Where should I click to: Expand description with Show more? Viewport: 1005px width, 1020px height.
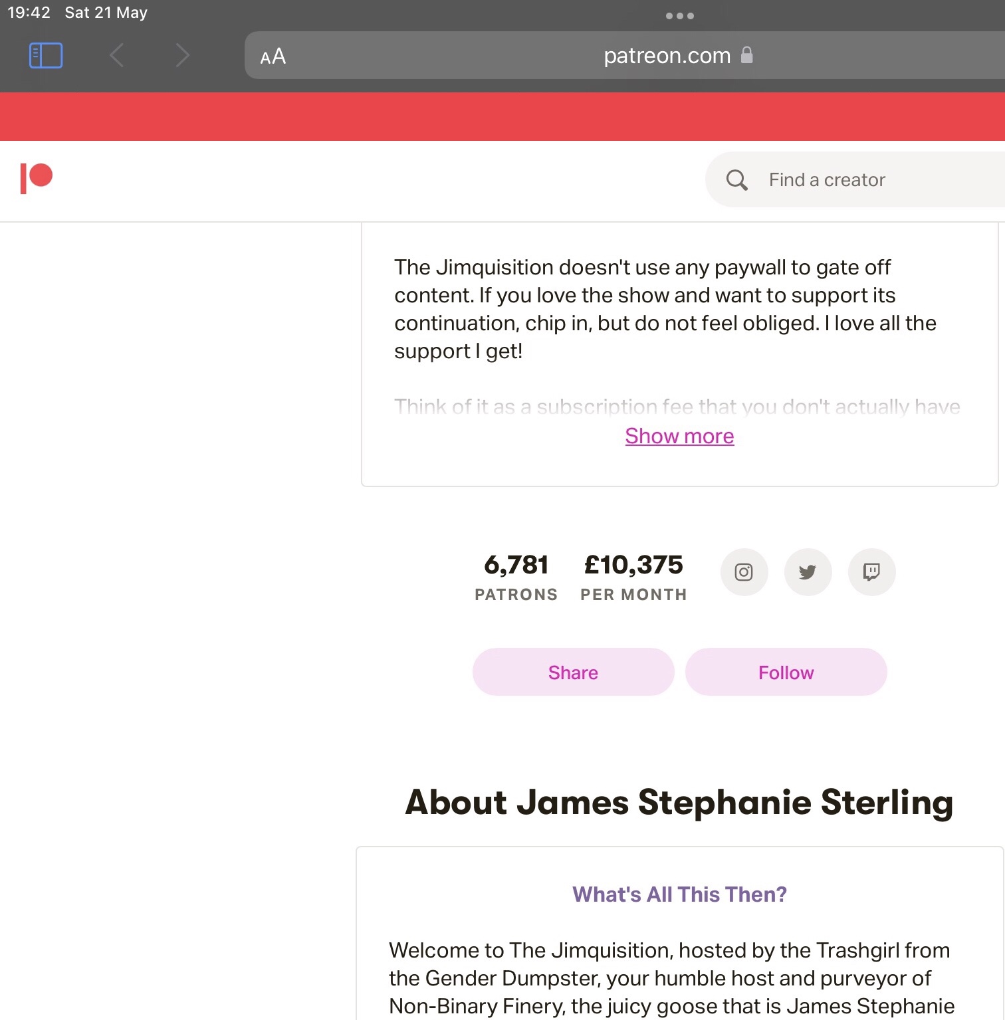(x=679, y=436)
